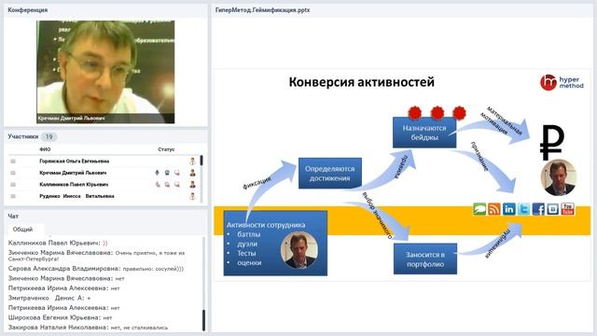
Task: Click muted microphone icon for Каллиников Павел Юрьевич
Action: (158, 185)
